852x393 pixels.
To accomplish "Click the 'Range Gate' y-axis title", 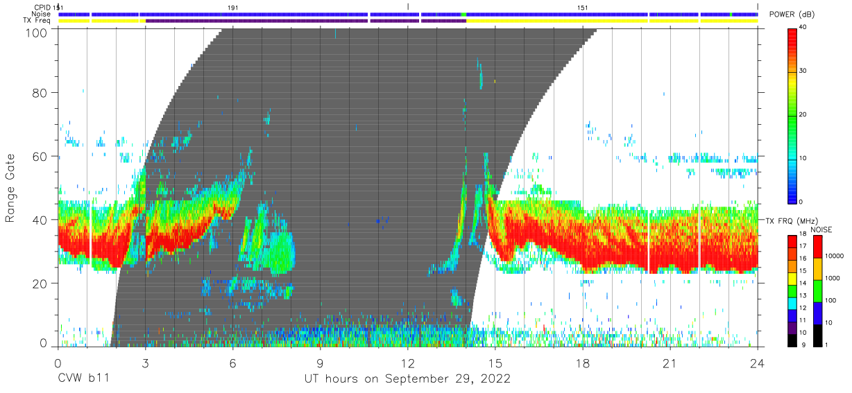I will pos(10,188).
